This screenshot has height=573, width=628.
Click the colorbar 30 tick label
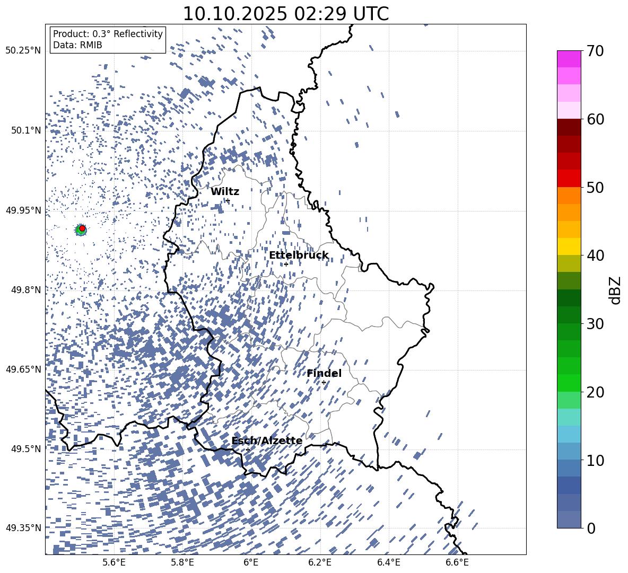[x=595, y=324]
